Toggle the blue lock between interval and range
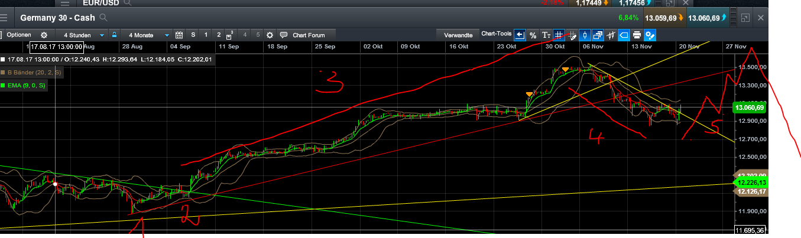Viewport: 801px width, 238px height. point(114,35)
